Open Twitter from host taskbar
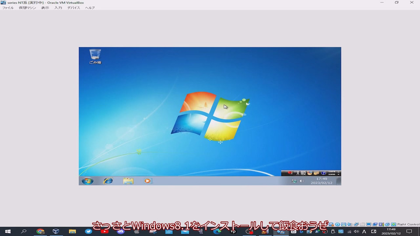 tap(88, 232)
